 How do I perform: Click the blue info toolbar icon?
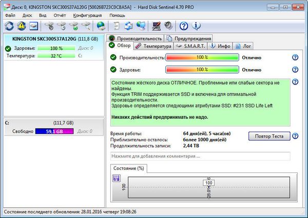196,26
